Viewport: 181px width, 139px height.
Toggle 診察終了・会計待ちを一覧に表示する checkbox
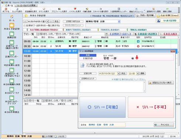tap(24, 25)
